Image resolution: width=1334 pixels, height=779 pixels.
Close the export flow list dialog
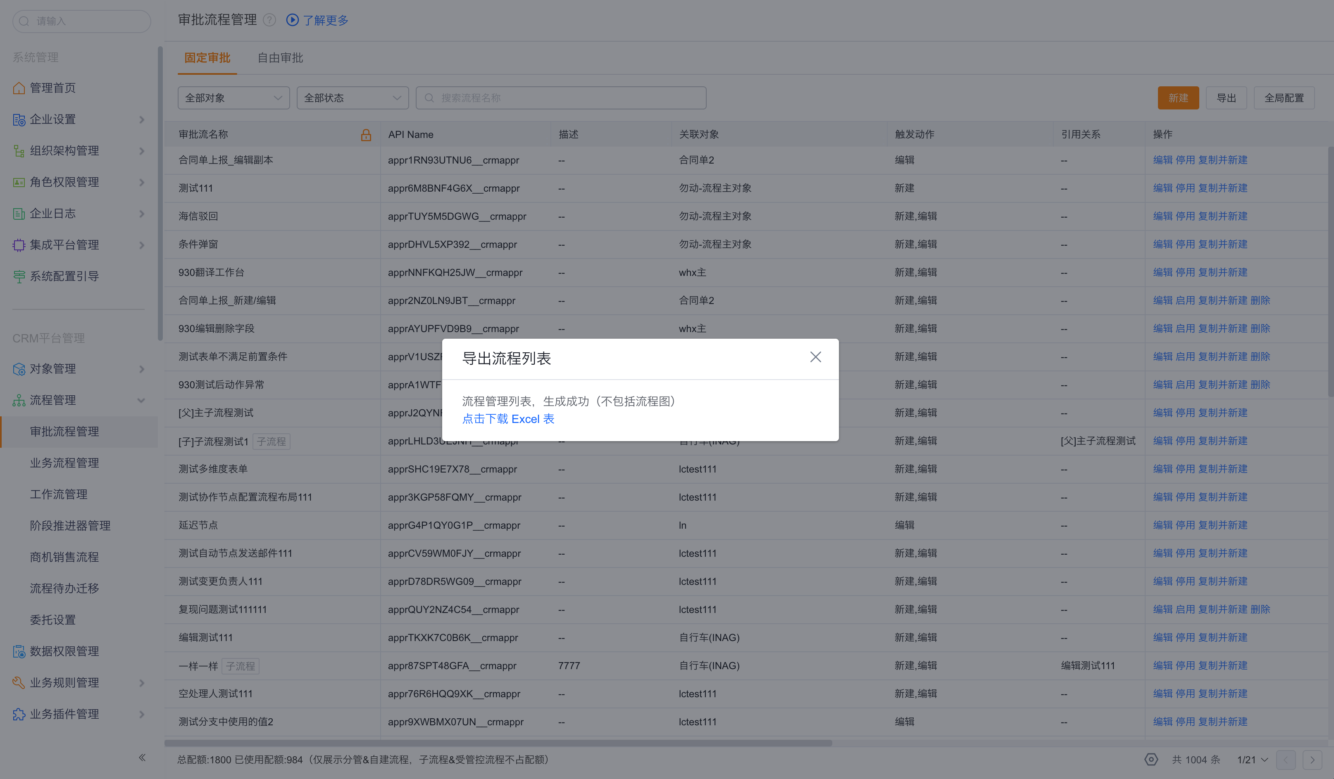pyautogui.click(x=815, y=357)
